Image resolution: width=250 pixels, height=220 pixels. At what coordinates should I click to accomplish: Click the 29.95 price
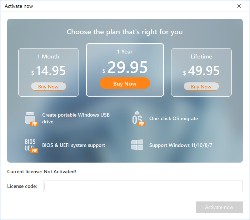click(125, 67)
